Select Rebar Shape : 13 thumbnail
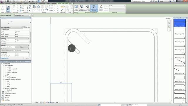 (179, 55)
